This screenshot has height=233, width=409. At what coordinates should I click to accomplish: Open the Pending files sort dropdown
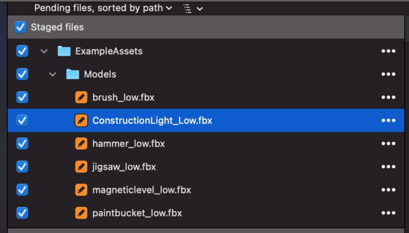pos(103,8)
